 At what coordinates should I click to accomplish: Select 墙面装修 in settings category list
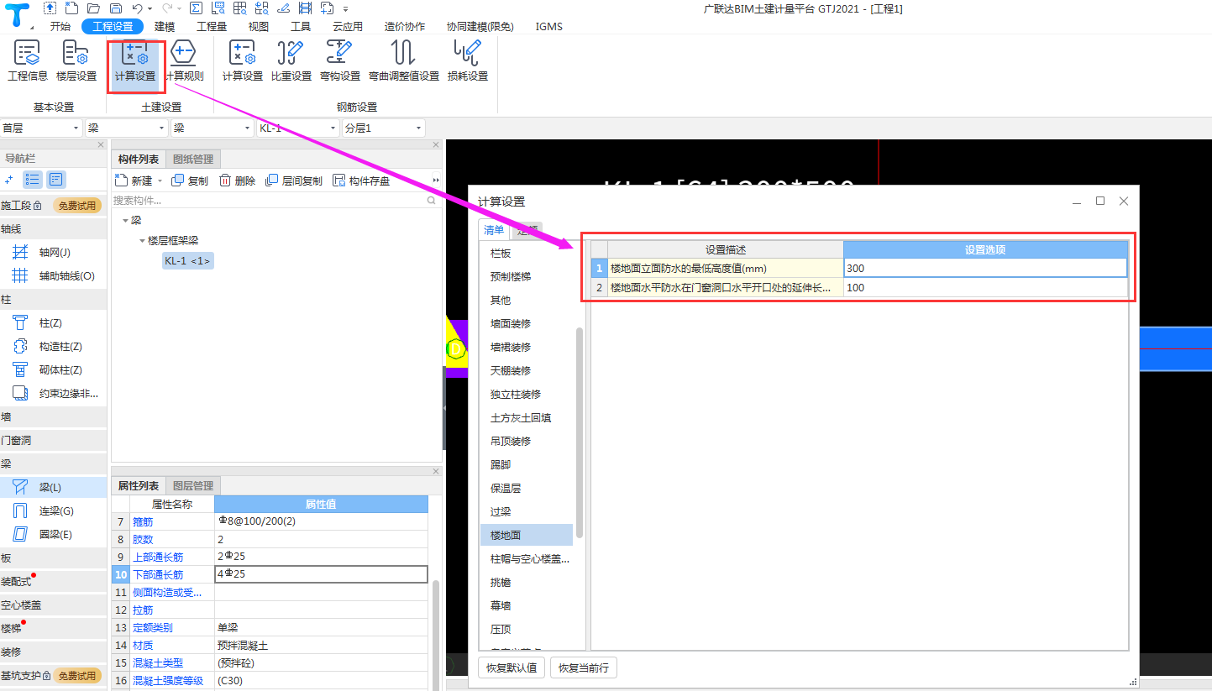[x=511, y=323]
